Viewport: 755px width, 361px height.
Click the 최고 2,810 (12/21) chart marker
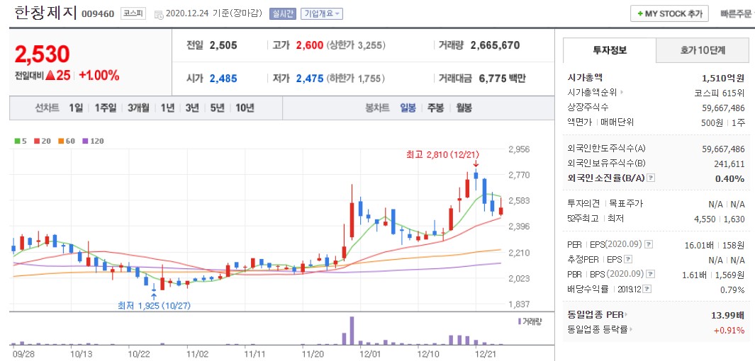(x=443, y=154)
